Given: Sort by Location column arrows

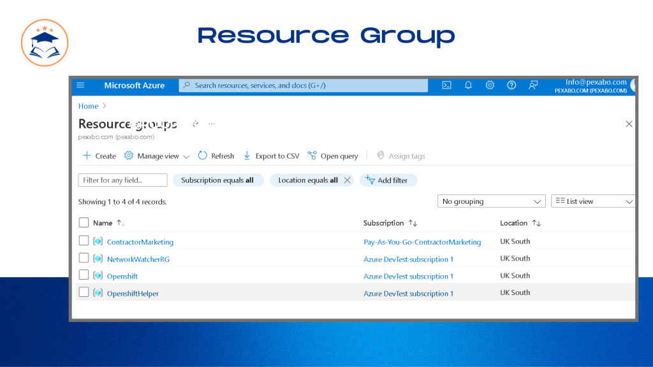Looking at the screenshot, I should (536, 223).
